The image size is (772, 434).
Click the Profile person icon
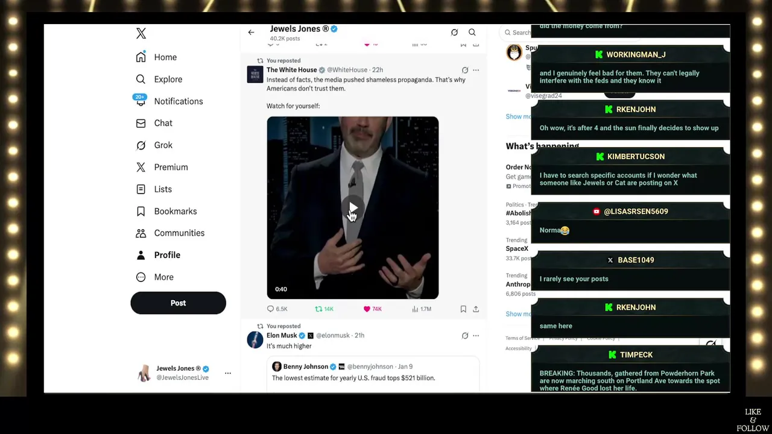point(141,255)
